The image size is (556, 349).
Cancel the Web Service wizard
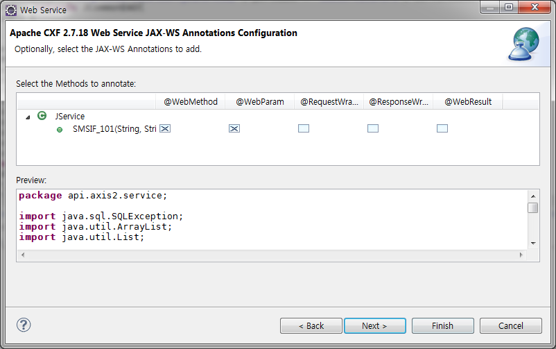pyautogui.click(x=511, y=325)
